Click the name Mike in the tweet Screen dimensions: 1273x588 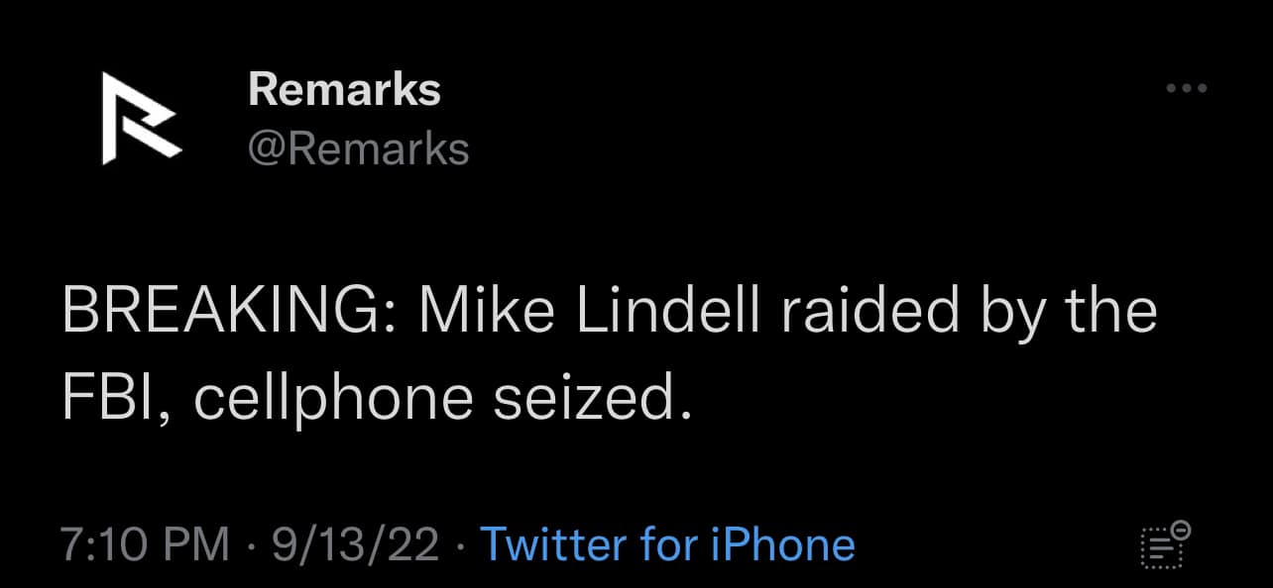488,311
